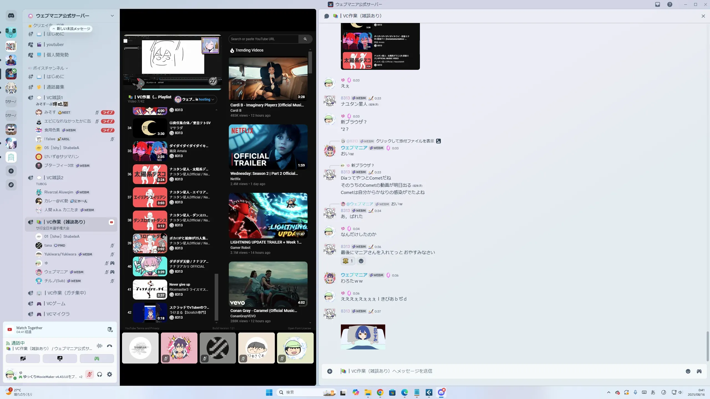This screenshot has height=399, width=710.
Task: Click add attachment plus button
Action: pos(330,371)
